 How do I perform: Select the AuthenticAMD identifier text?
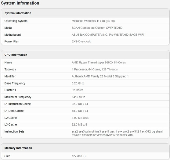[x=100, y=76]
